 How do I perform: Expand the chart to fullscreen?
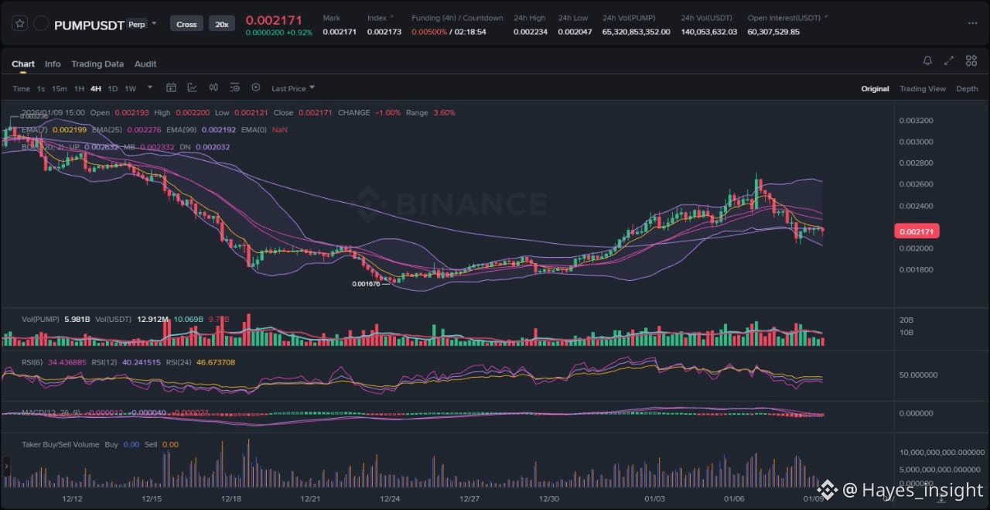[x=949, y=61]
